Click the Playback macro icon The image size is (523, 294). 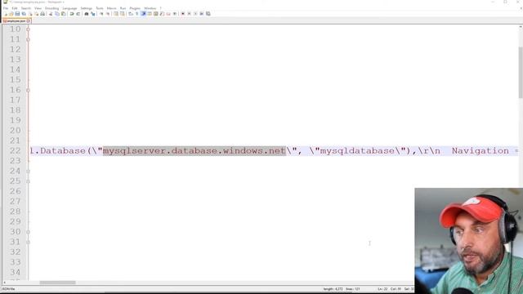point(195,14)
